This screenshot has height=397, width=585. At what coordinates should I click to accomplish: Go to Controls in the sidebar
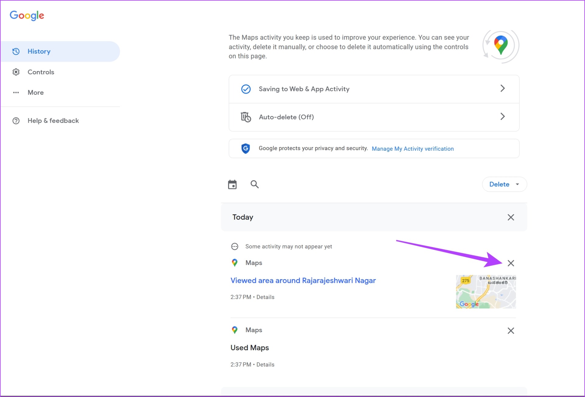pos(41,72)
